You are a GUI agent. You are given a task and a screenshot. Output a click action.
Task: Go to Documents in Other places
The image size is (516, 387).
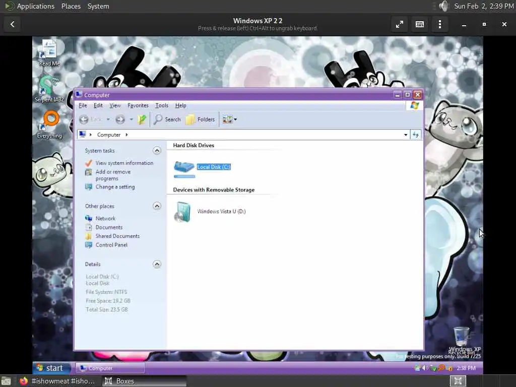109,227
